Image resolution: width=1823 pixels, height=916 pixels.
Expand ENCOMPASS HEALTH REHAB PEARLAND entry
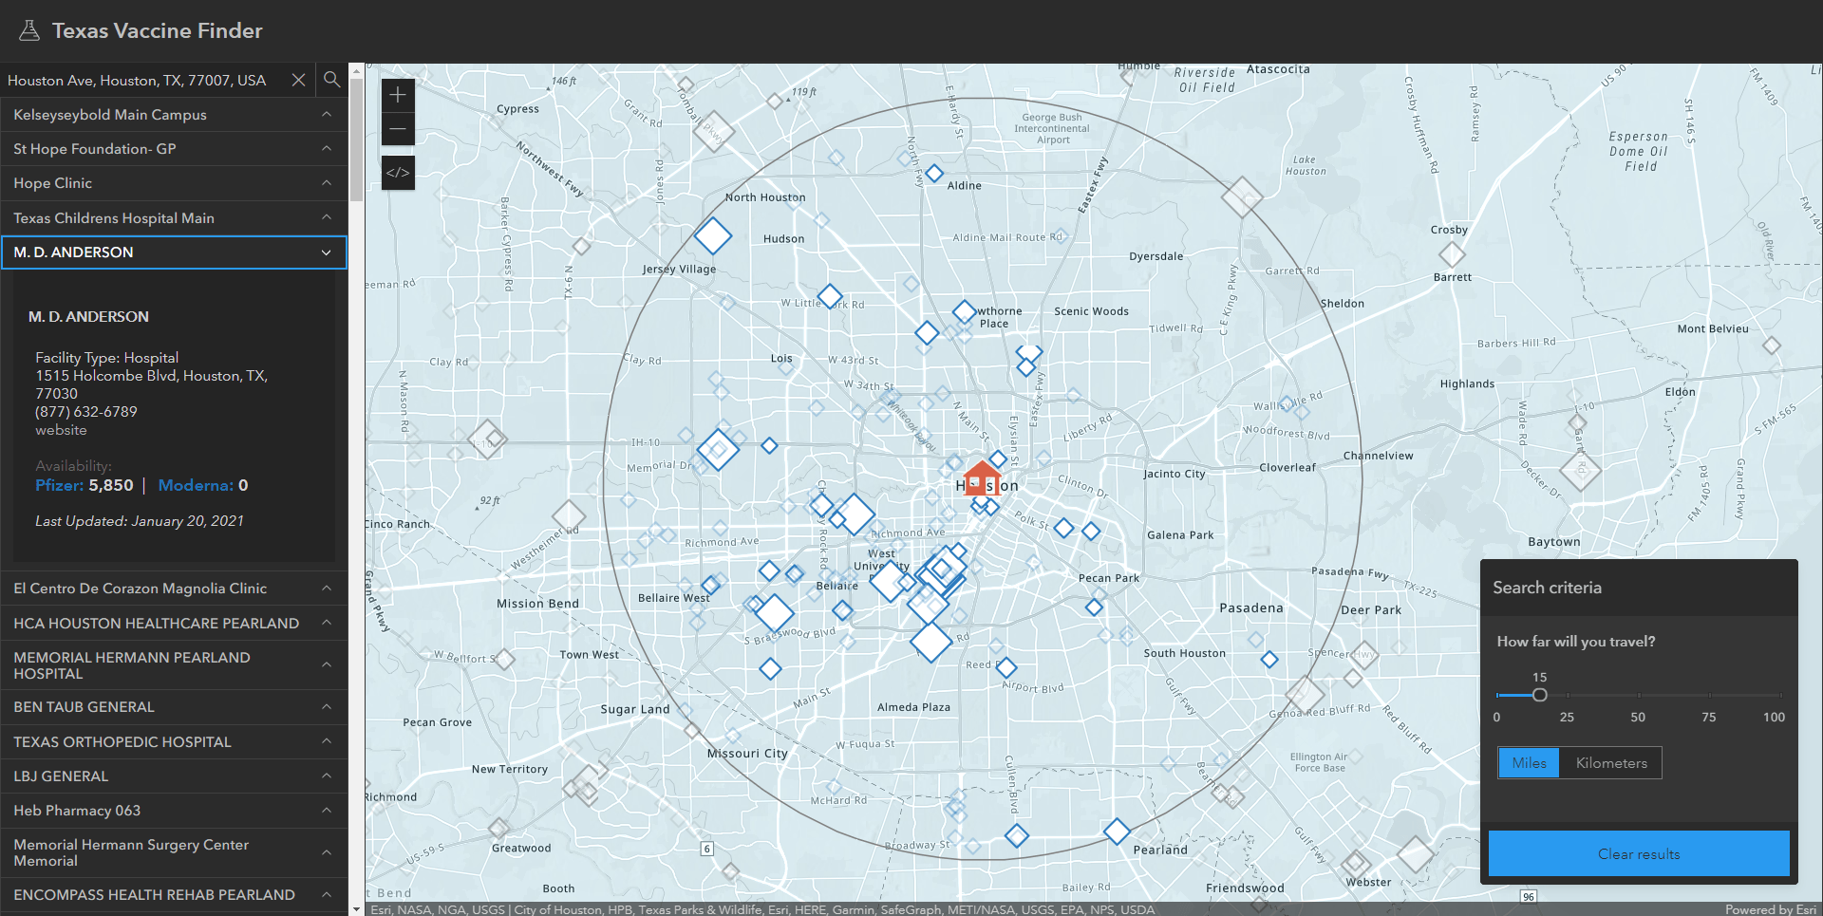coord(174,895)
